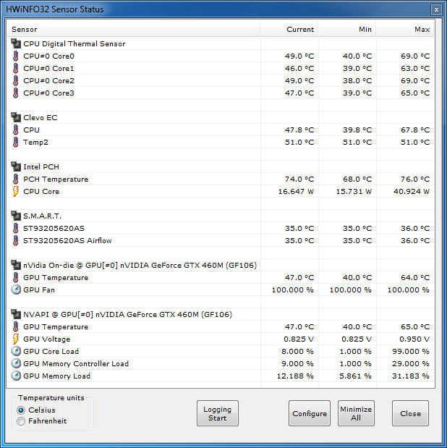Click the 12.188 % current GPU Memory Load

[295, 376]
